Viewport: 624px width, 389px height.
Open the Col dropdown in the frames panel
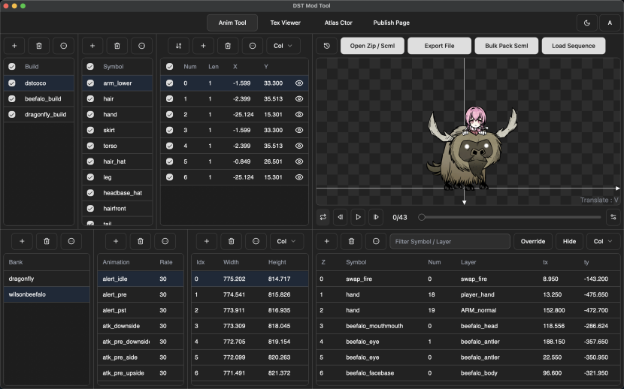tap(283, 46)
